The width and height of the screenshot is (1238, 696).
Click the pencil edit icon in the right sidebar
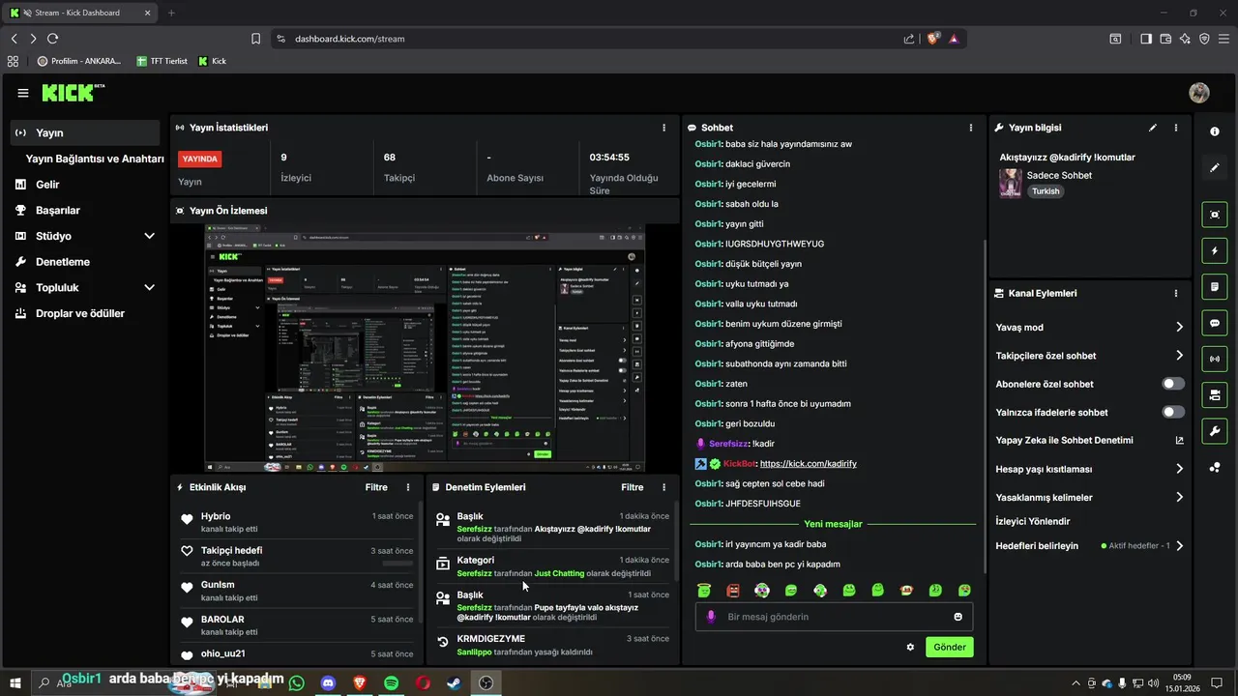[x=1215, y=168]
